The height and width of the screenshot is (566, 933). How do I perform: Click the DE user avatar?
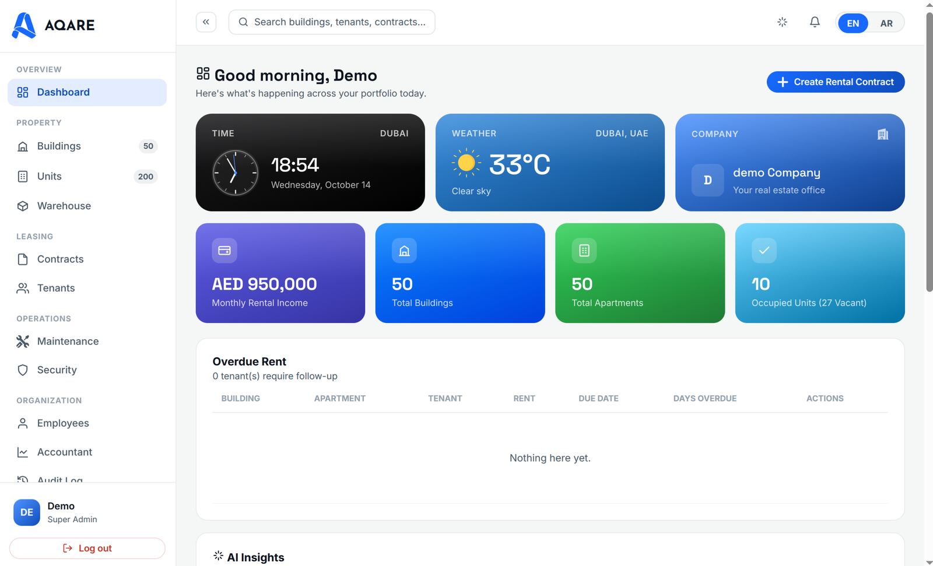[27, 512]
